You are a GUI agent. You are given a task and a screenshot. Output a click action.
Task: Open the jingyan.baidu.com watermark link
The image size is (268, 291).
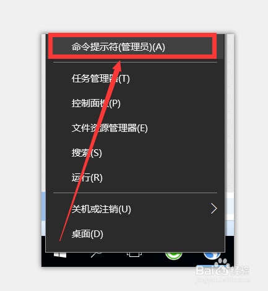click(x=222, y=280)
